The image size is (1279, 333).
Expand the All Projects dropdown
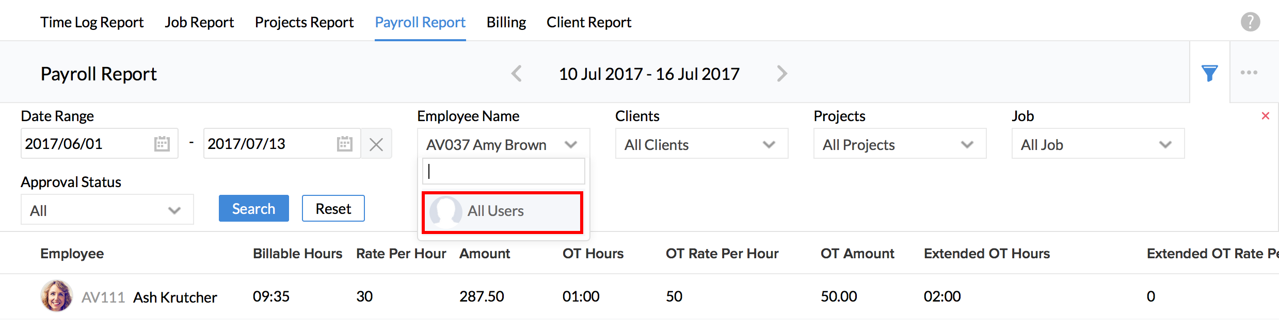click(x=900, y=144)
